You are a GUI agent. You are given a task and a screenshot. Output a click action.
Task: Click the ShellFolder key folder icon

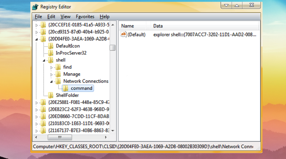pyautogui.click(x=50, y=95)
